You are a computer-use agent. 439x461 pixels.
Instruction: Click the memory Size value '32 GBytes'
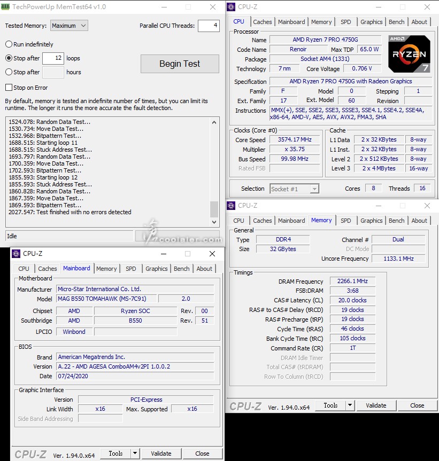[x=283, y=249]
